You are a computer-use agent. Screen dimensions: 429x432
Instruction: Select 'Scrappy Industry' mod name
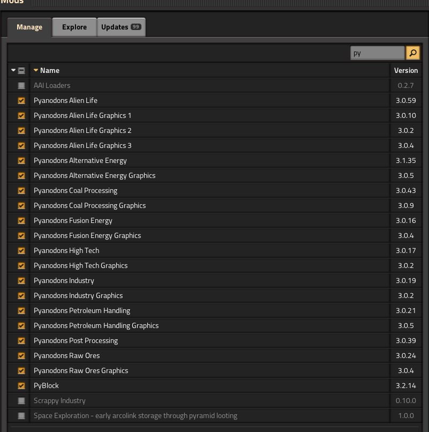coord(59,401)
